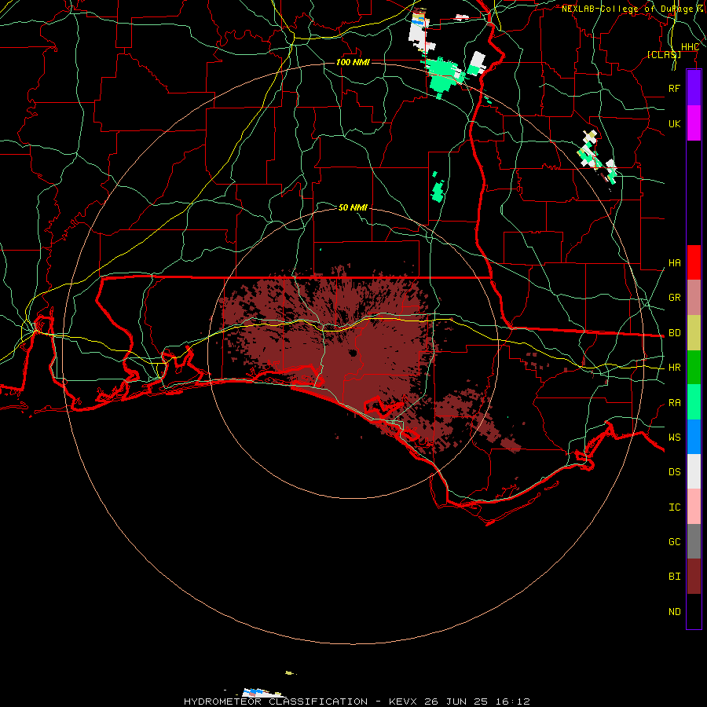
Task: Click the black ND legend color swatch
Action: pos(694,611)
